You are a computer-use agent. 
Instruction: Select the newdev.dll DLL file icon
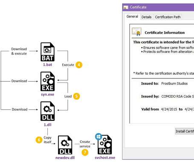[x=65, y=145]
